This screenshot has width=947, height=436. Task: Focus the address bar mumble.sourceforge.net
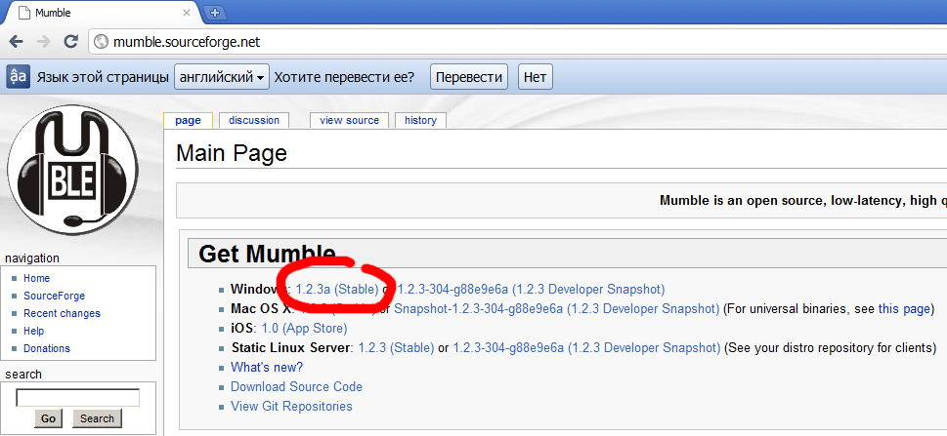[519, 42]
